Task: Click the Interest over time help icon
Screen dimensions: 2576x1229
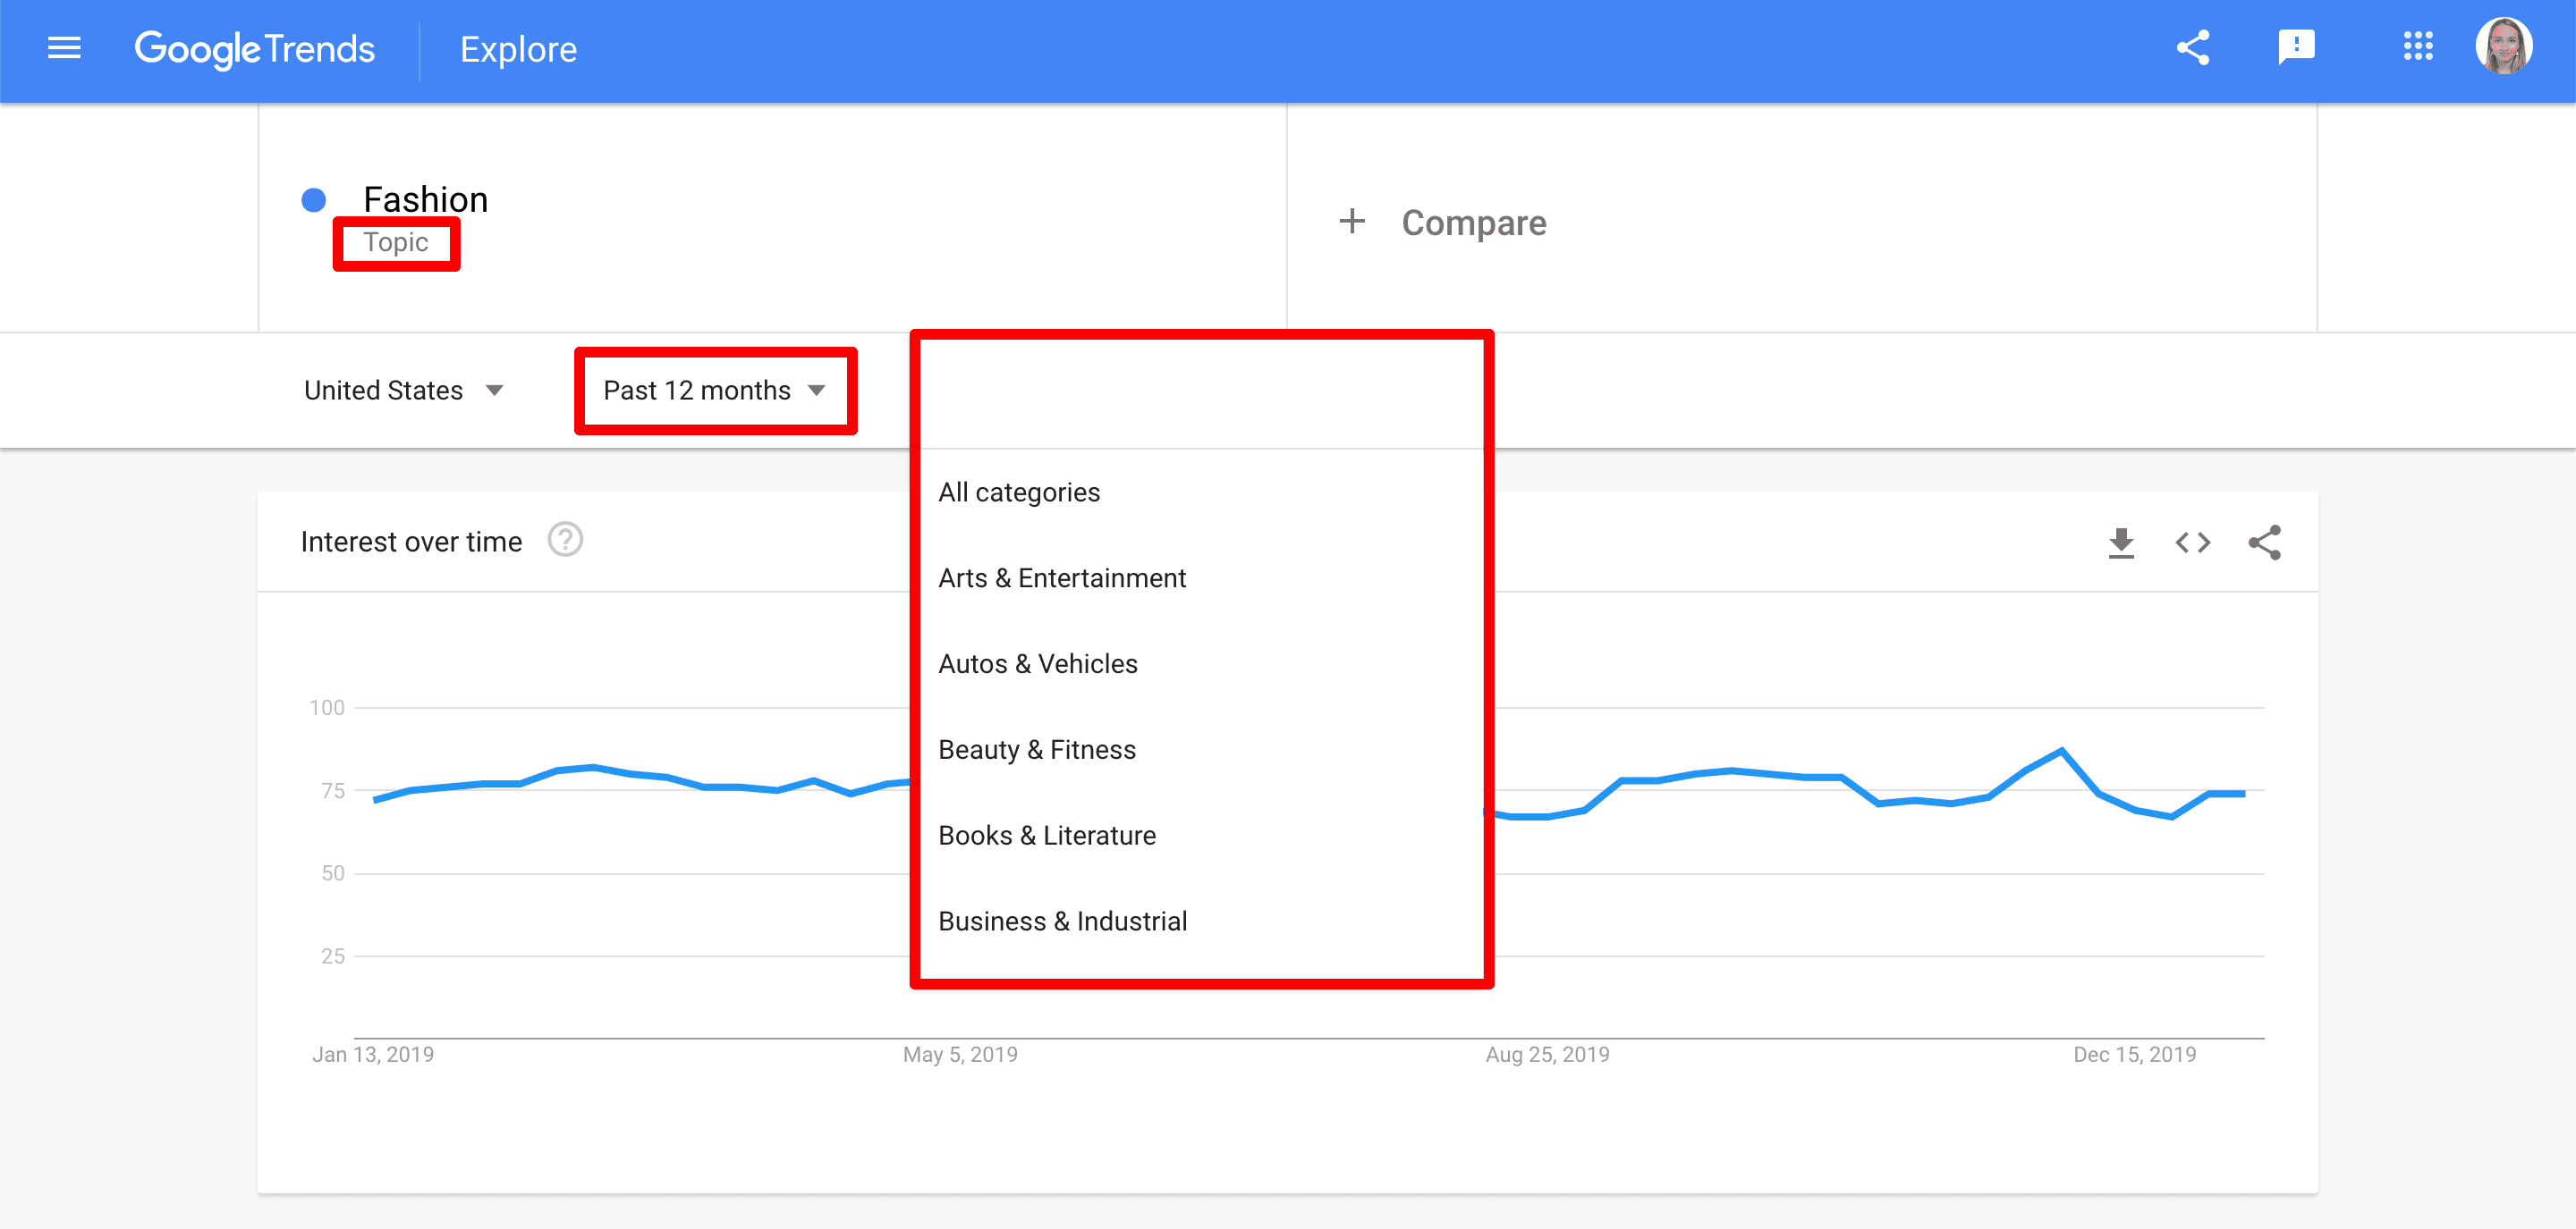Action: click(565, 541)
